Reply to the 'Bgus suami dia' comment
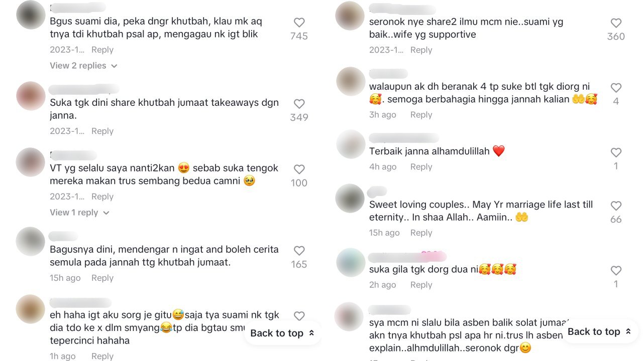The image size is (643, 361). click(102, 50)
